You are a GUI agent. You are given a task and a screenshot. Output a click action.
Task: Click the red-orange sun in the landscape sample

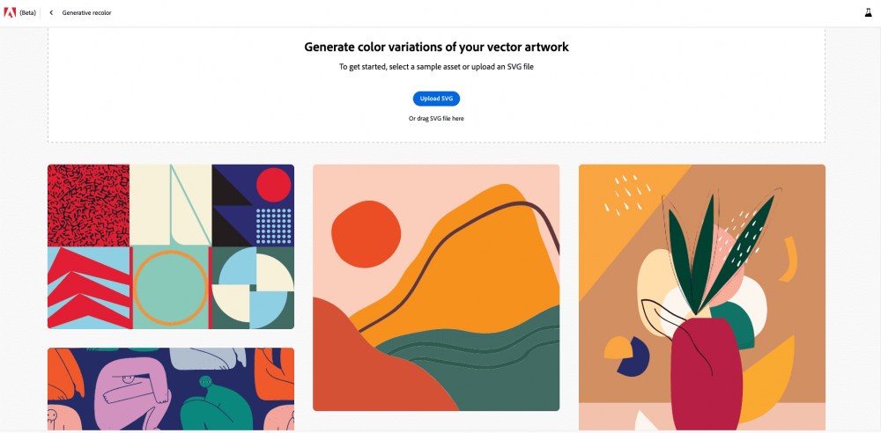pyautogui.click(x=366, y=233)
